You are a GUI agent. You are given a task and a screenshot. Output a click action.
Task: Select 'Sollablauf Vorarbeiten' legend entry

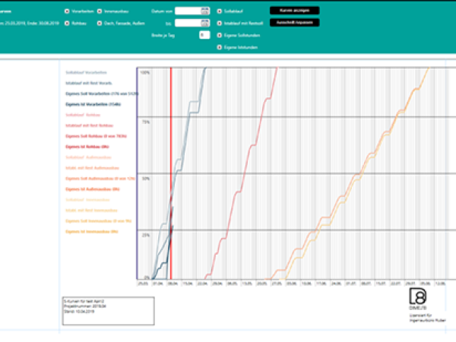coord(86,72)
